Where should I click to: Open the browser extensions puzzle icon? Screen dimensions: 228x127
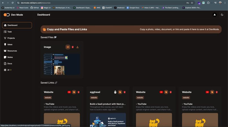coord(208,3)
